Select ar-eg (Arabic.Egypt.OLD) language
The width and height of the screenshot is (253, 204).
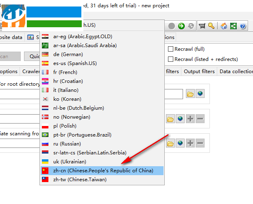102,37
